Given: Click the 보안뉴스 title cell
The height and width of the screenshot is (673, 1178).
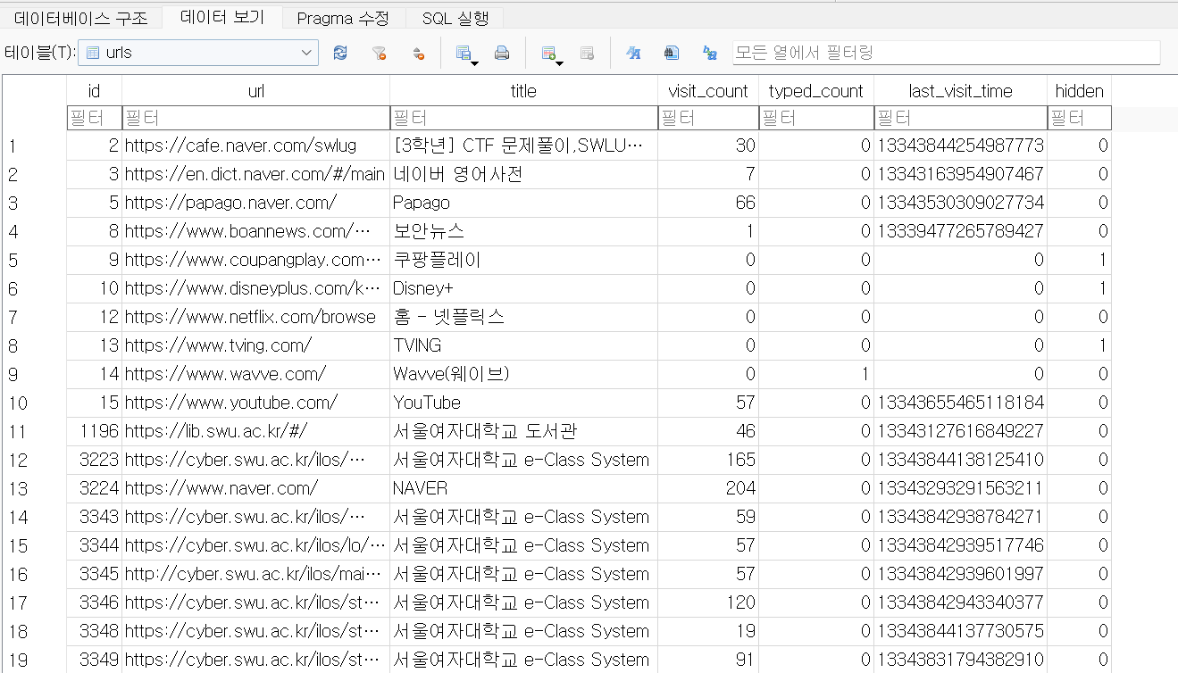Looking at the screenshot, I should coord(523,231).
